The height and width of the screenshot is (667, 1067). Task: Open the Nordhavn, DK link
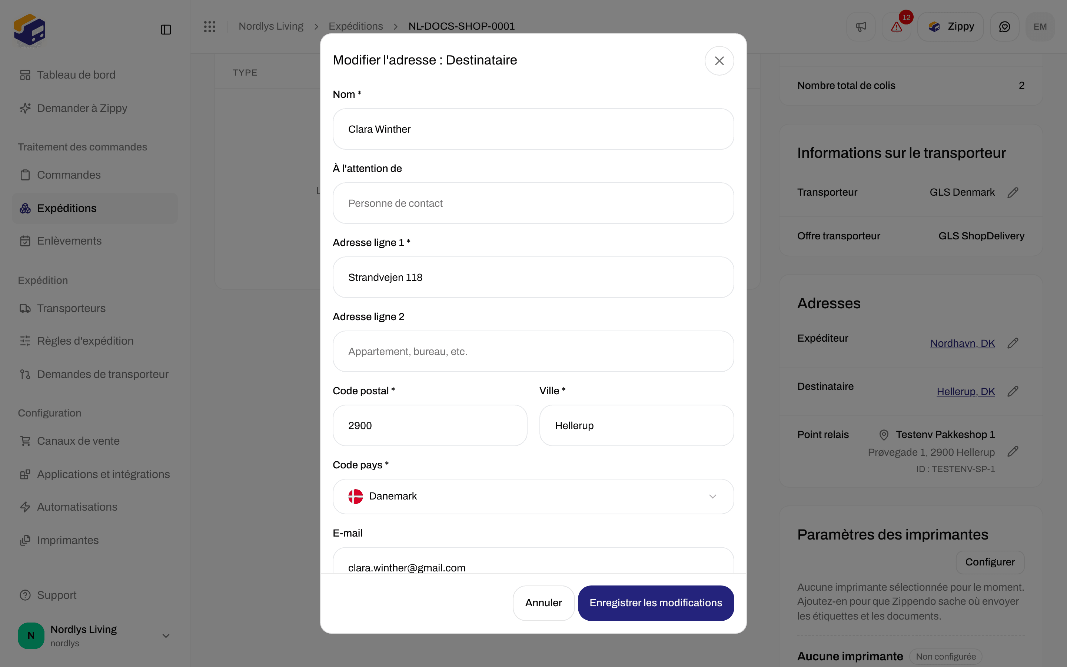pyautogui.click(x=963, y=343)
